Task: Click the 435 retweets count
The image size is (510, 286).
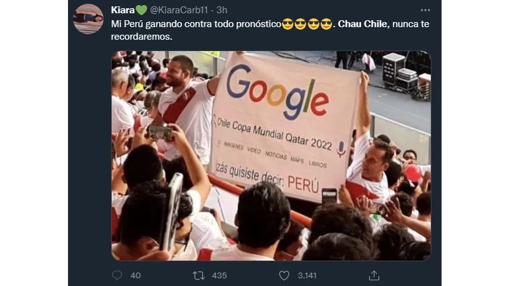Action: pyautogui.click(x=219, y=275)
